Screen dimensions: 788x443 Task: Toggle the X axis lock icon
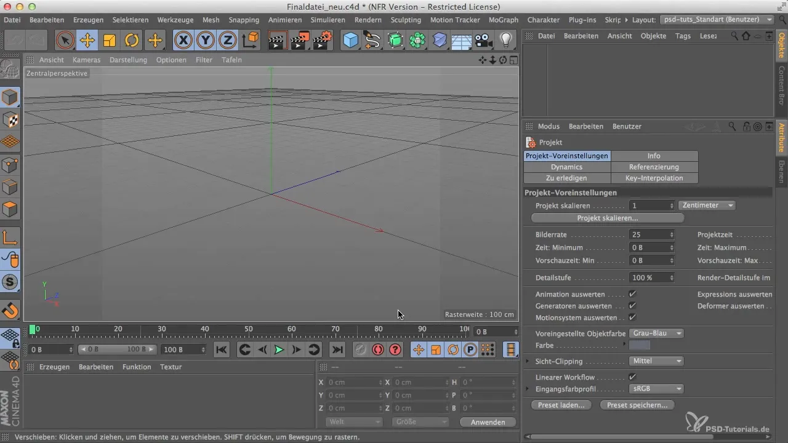(x=183, y=41)
